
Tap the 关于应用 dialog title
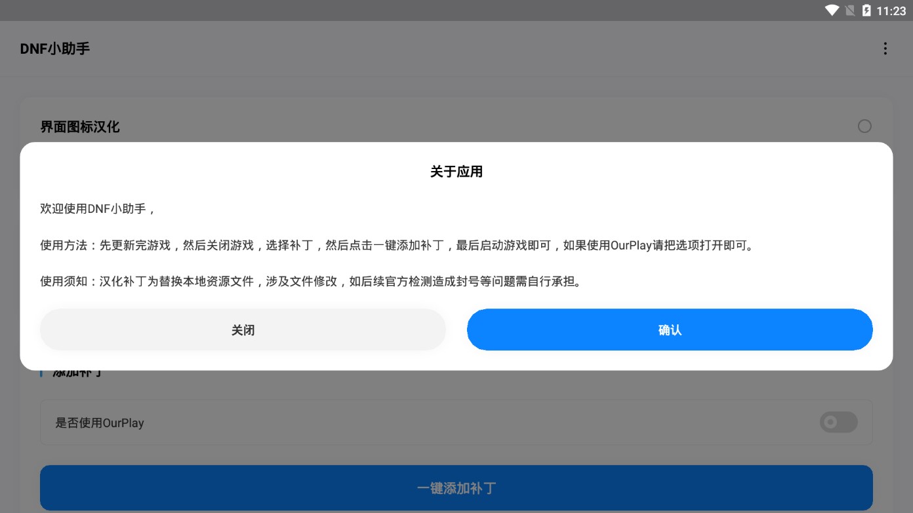(456, 172)
